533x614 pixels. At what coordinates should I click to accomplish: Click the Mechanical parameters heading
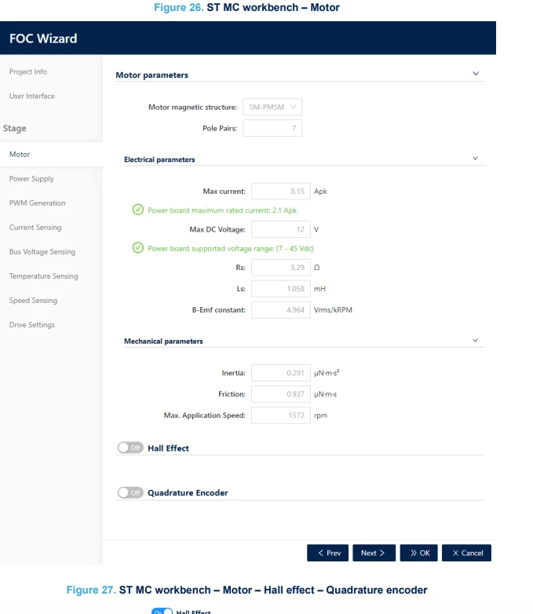pyautogui.click(x=163, y=341)
